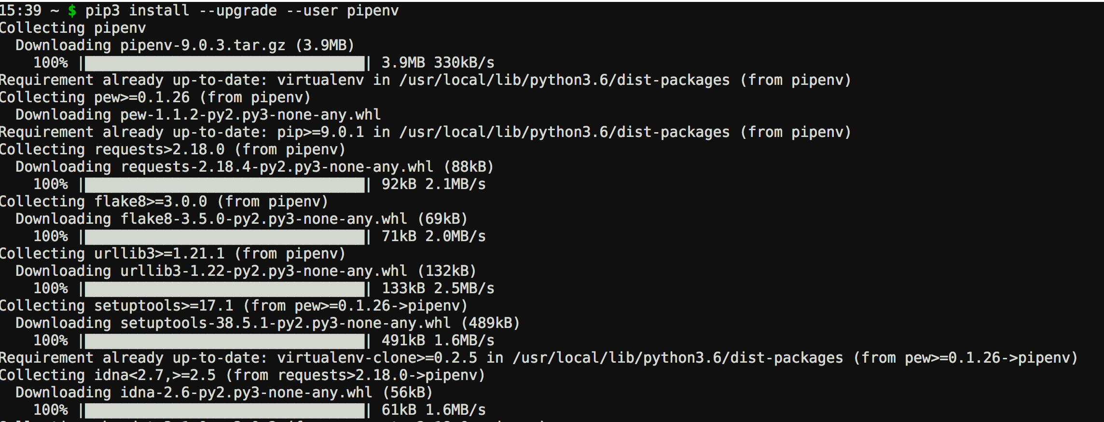Click setuptools-38.5.1 wheel filename
1104x422 pixels.
click(x=285, y=323)
